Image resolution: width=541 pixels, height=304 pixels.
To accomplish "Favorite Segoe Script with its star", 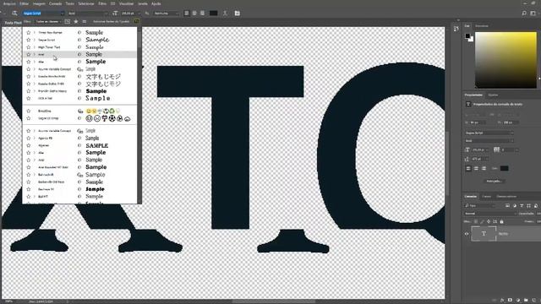I will pyautogui.click(x=29, y=40).
